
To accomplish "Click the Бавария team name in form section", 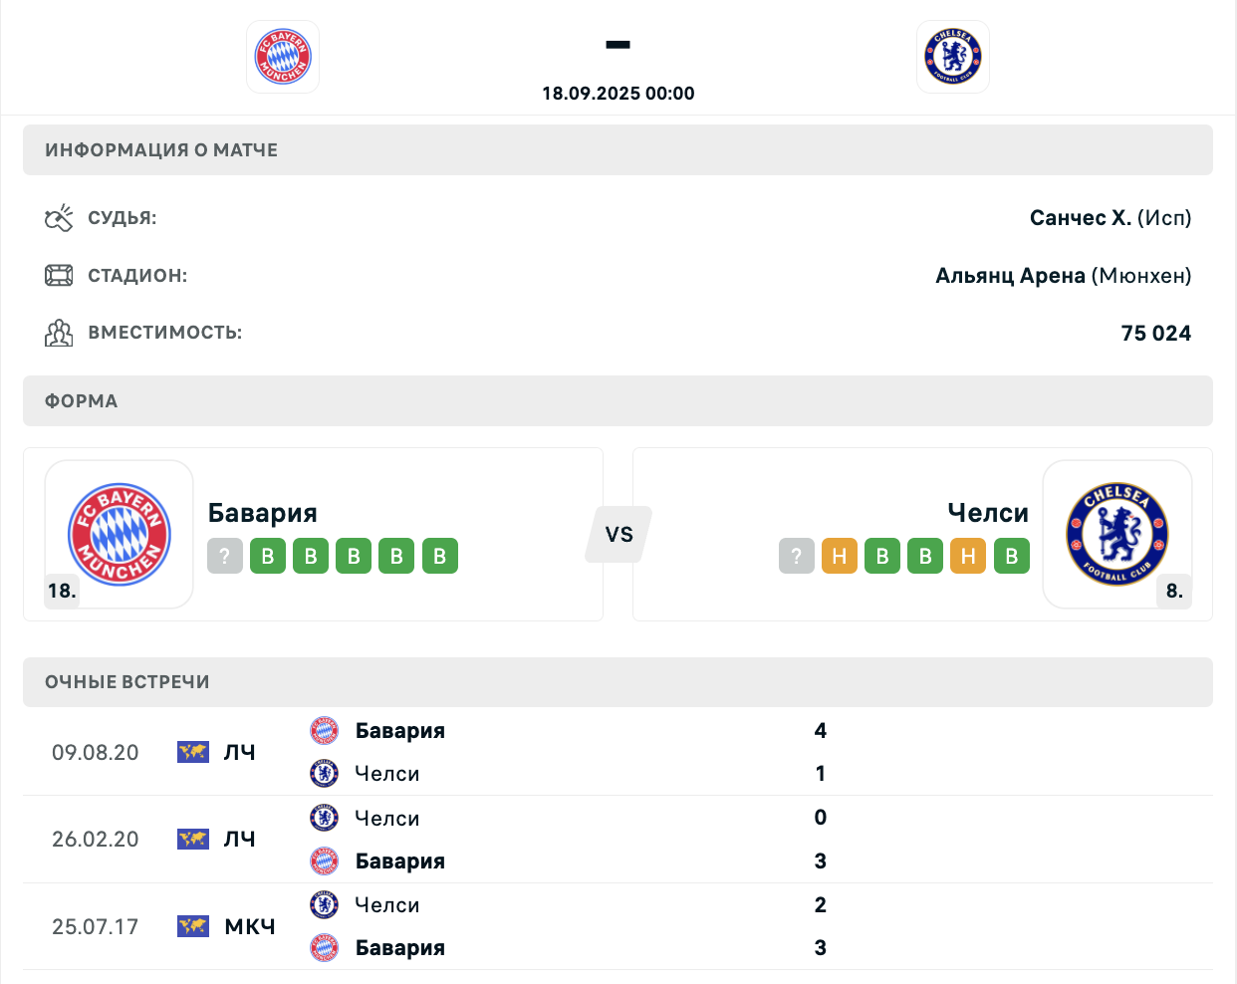I will pos(263,513).
